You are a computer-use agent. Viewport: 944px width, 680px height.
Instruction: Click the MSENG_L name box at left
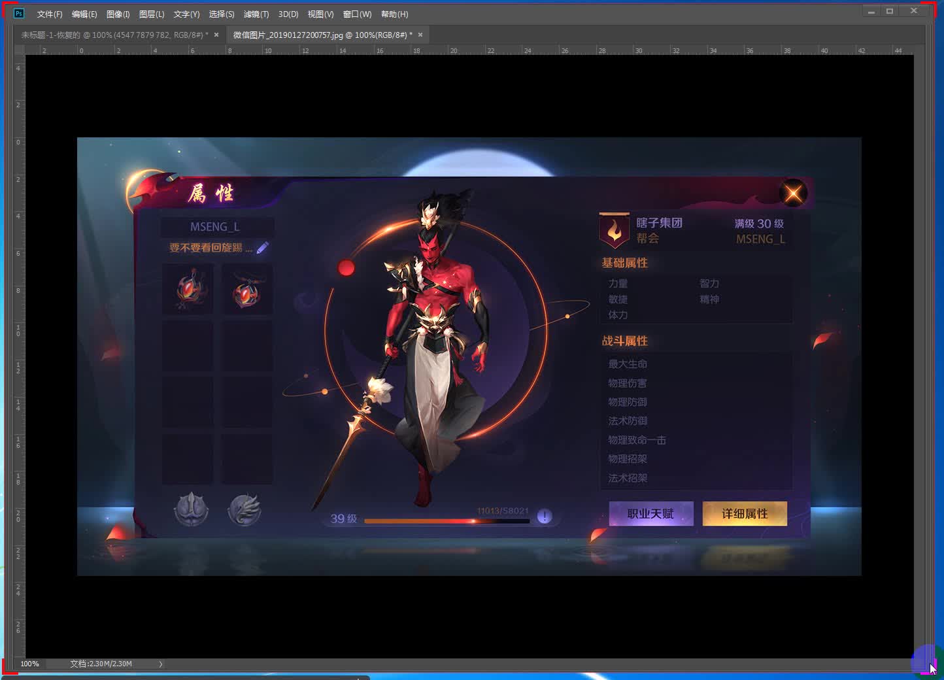pyautogui.click(x=217, y=227)
